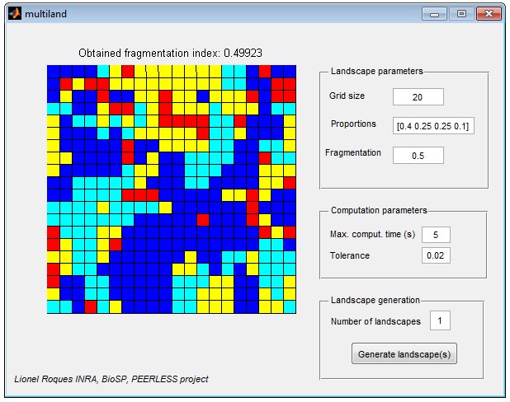The width and height of the screenshot is (510, 402).
Task: Click the top-left blue cell of landscape grid
Action: tap(54, 72)
